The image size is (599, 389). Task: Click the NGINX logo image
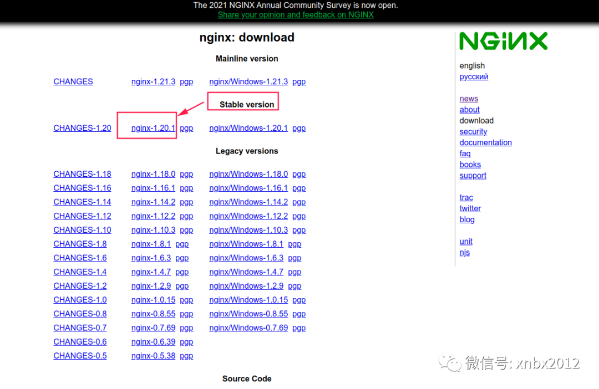pyautogui.click(x=503, y=41)
